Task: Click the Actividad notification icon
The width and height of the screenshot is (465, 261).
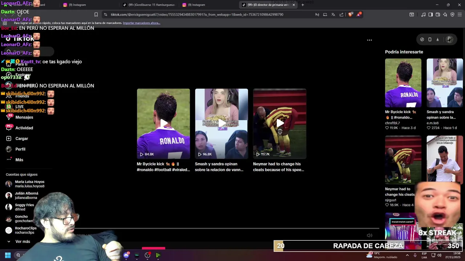Action: (9, 128)
